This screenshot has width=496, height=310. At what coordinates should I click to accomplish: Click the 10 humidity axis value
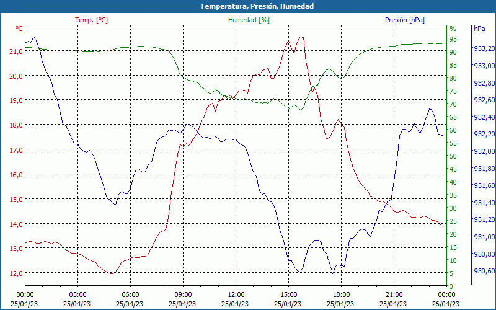[x=453, y=260]
